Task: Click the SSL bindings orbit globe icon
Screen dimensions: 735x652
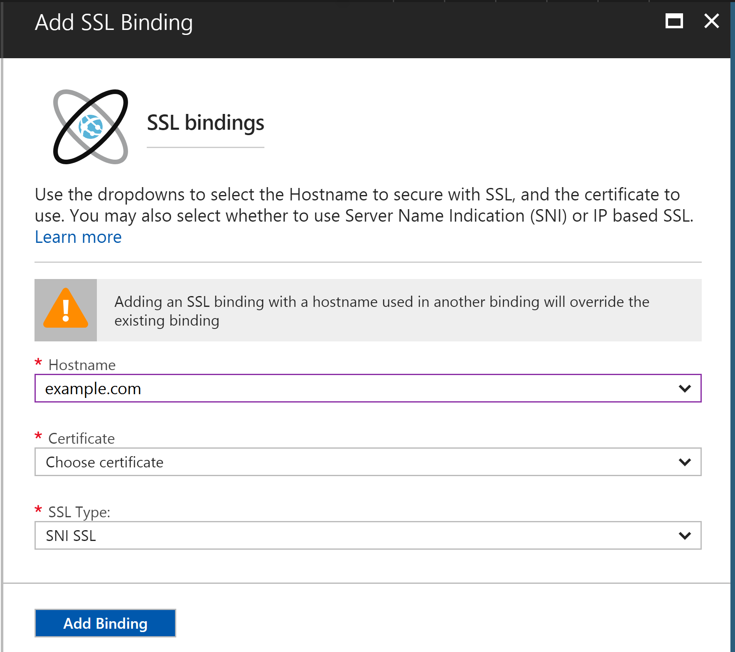Action: click(91, 126)
